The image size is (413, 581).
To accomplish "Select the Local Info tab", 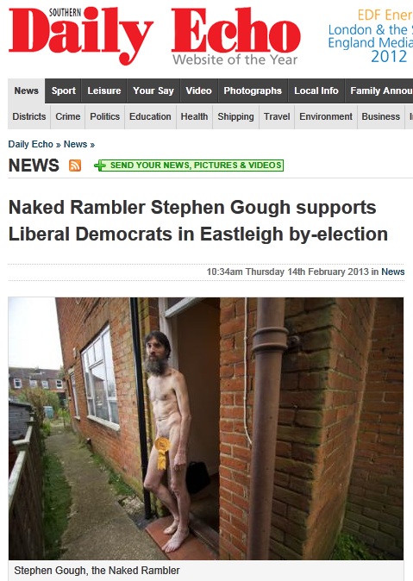I will coord(316,91).
